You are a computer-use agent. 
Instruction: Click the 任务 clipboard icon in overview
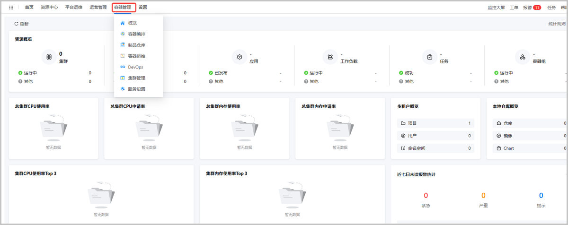pos(430,57)
